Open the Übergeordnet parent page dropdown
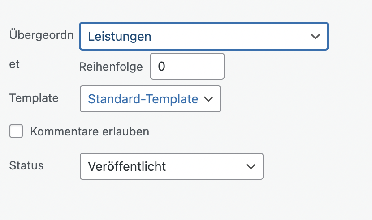 pos(204,36)
